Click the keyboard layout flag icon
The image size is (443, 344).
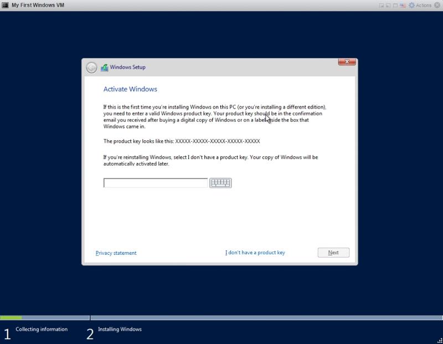[403, 6]
